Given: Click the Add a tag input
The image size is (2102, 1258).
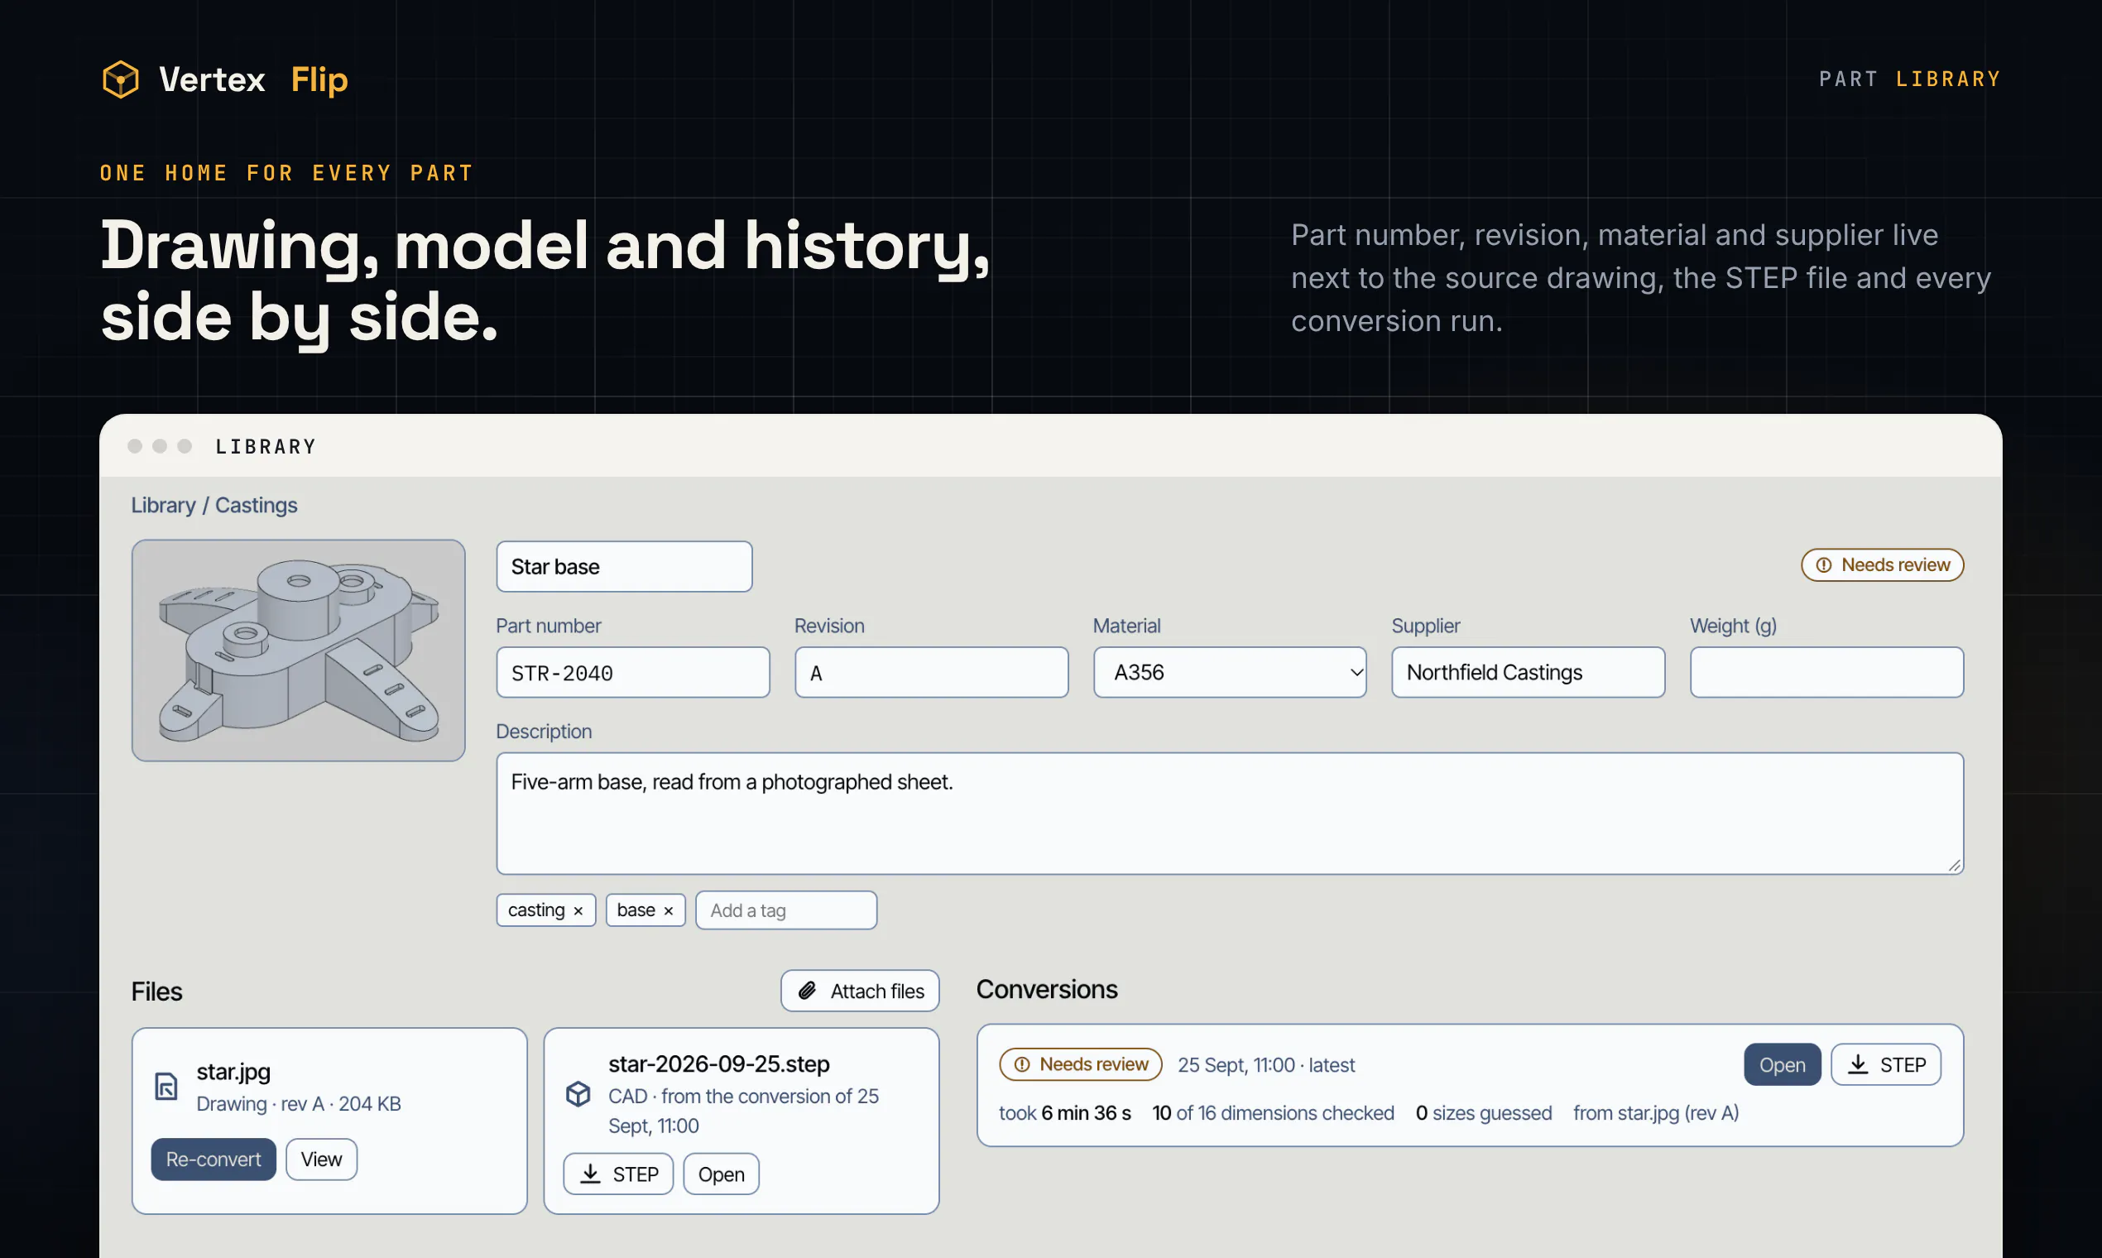Looking at the screenshot, I should coord(786,910).
